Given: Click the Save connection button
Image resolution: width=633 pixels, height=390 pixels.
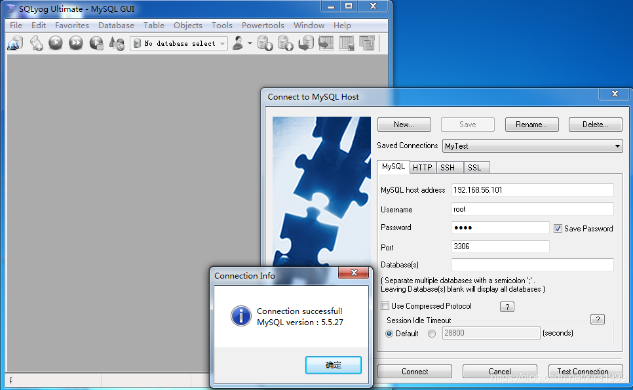Looking at the screenshot, I should tap(467, 125).
